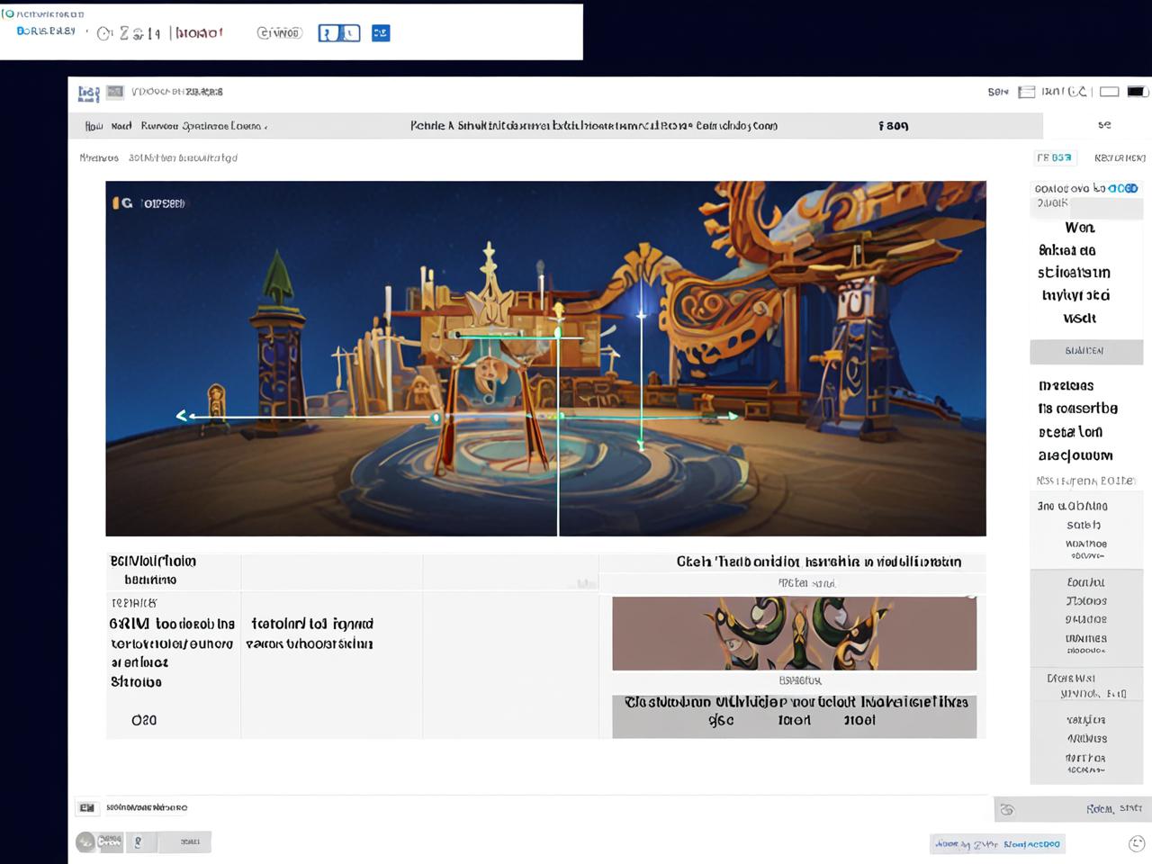The width and height of the screenshot is (1152, 864).
Task: Open the 'Nord' item in the gray navigation bar
Action: coord(121,126)
